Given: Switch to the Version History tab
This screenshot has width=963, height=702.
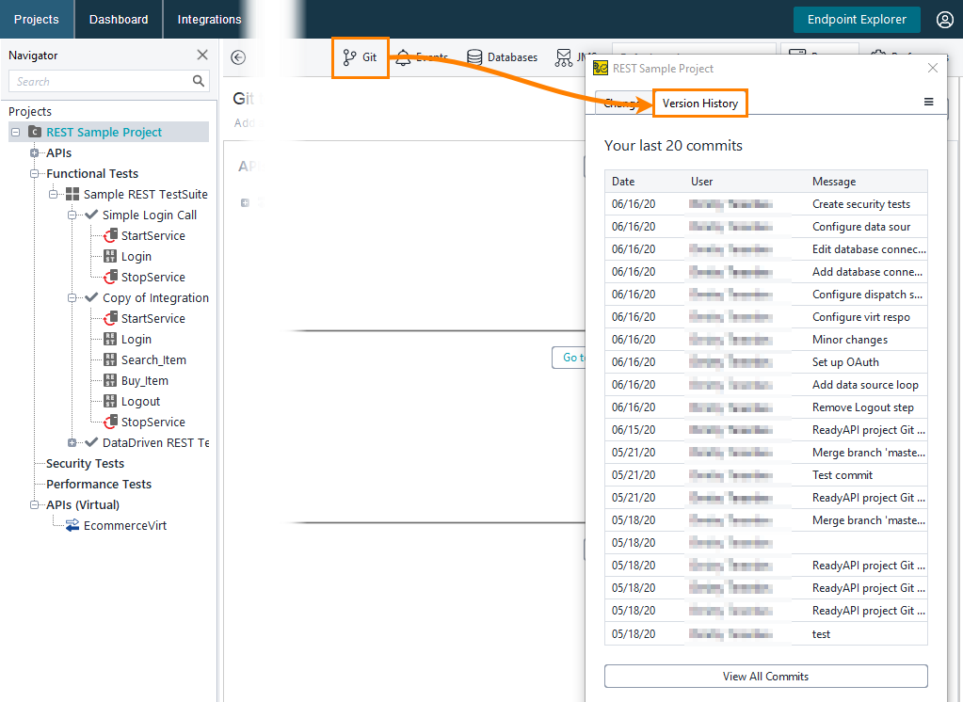Looking at the screenshot, I should point(699,102).
